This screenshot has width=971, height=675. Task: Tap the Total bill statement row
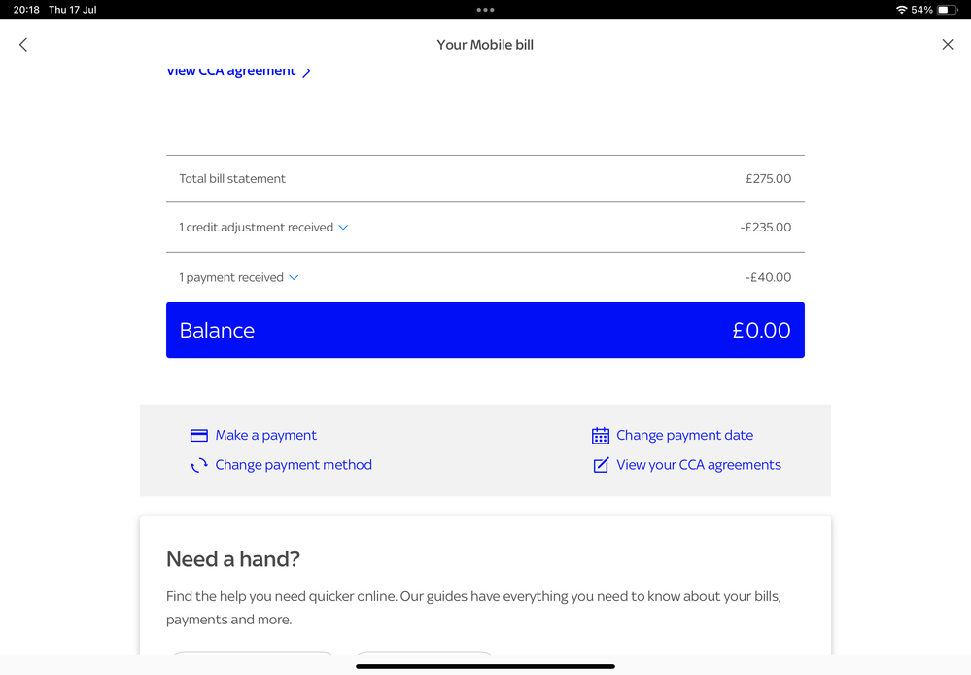click(x=485, y=179)
